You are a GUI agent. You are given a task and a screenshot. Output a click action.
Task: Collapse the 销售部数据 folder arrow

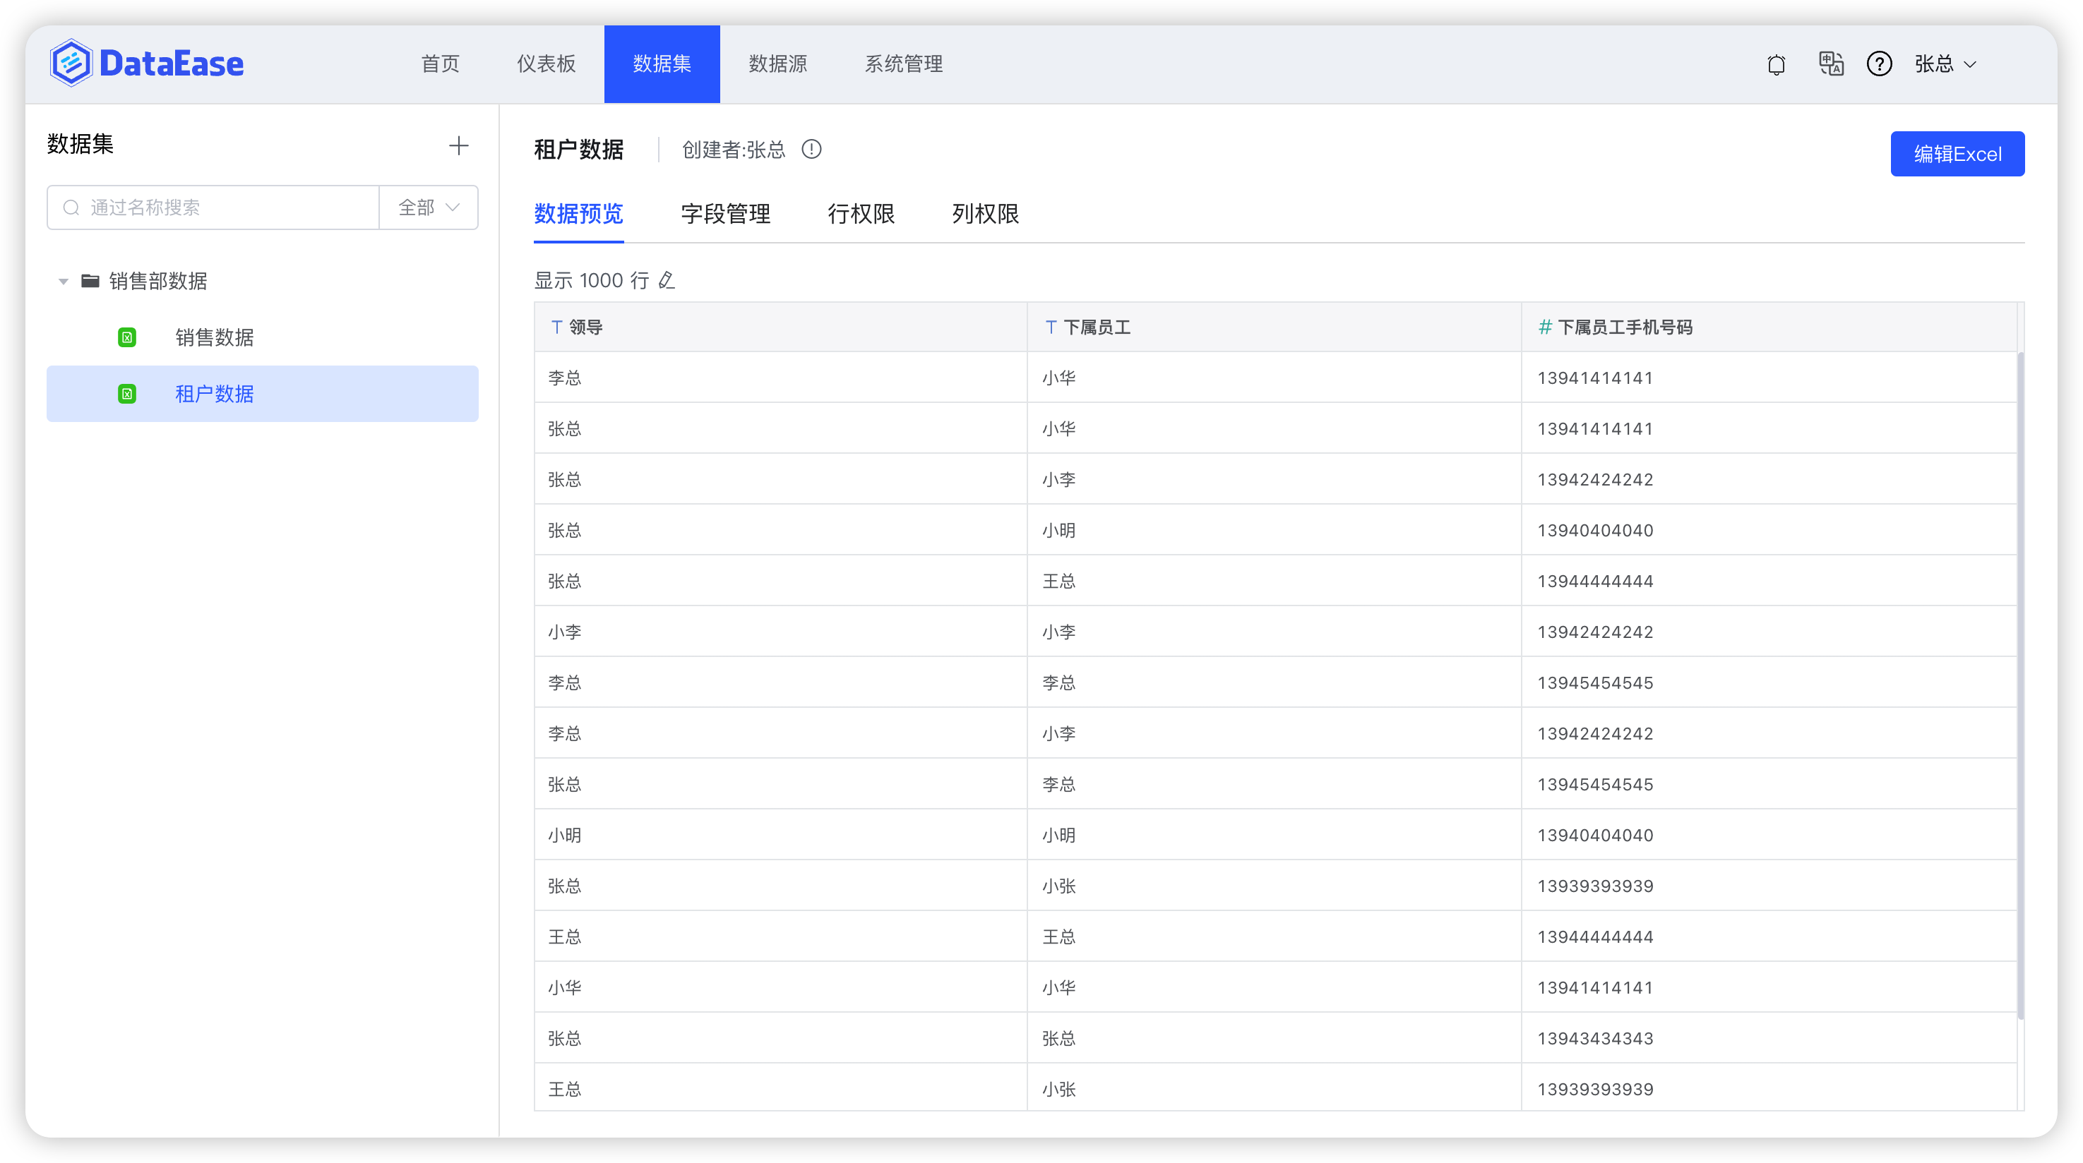tap(63, 282)
